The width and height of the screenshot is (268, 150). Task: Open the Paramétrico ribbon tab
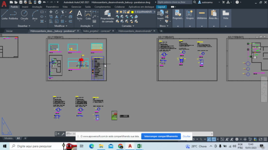[52, 7]
